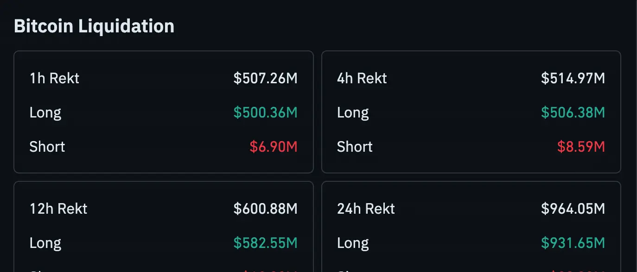Screen dimensions: 637x272
Task: Click the 1h Long value $500.36M
Action: pos(265,113)
